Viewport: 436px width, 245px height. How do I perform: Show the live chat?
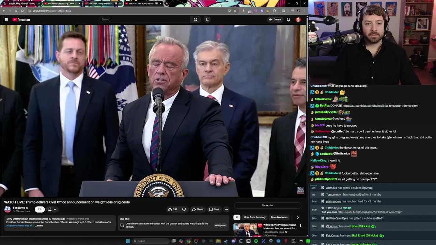(x=267, y=206)
